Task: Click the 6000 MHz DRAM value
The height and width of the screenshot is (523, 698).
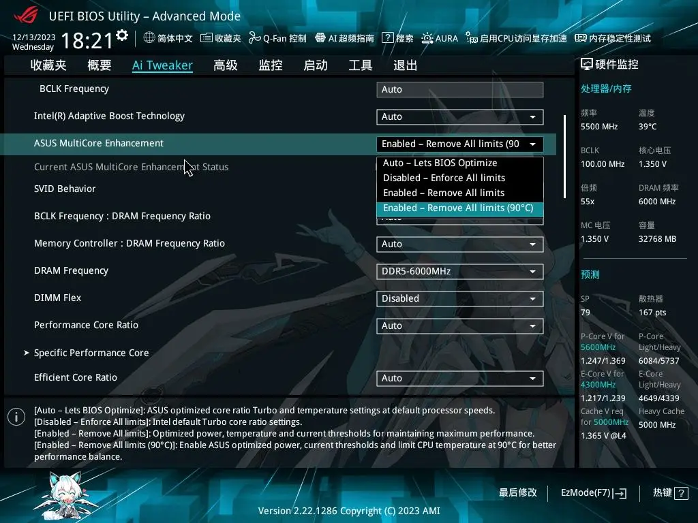Action: click(x=657, y=202)
